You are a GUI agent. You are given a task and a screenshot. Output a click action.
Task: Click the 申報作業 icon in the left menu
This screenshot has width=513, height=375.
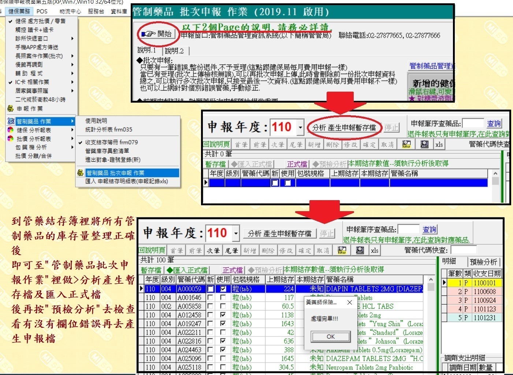[10, 109]
